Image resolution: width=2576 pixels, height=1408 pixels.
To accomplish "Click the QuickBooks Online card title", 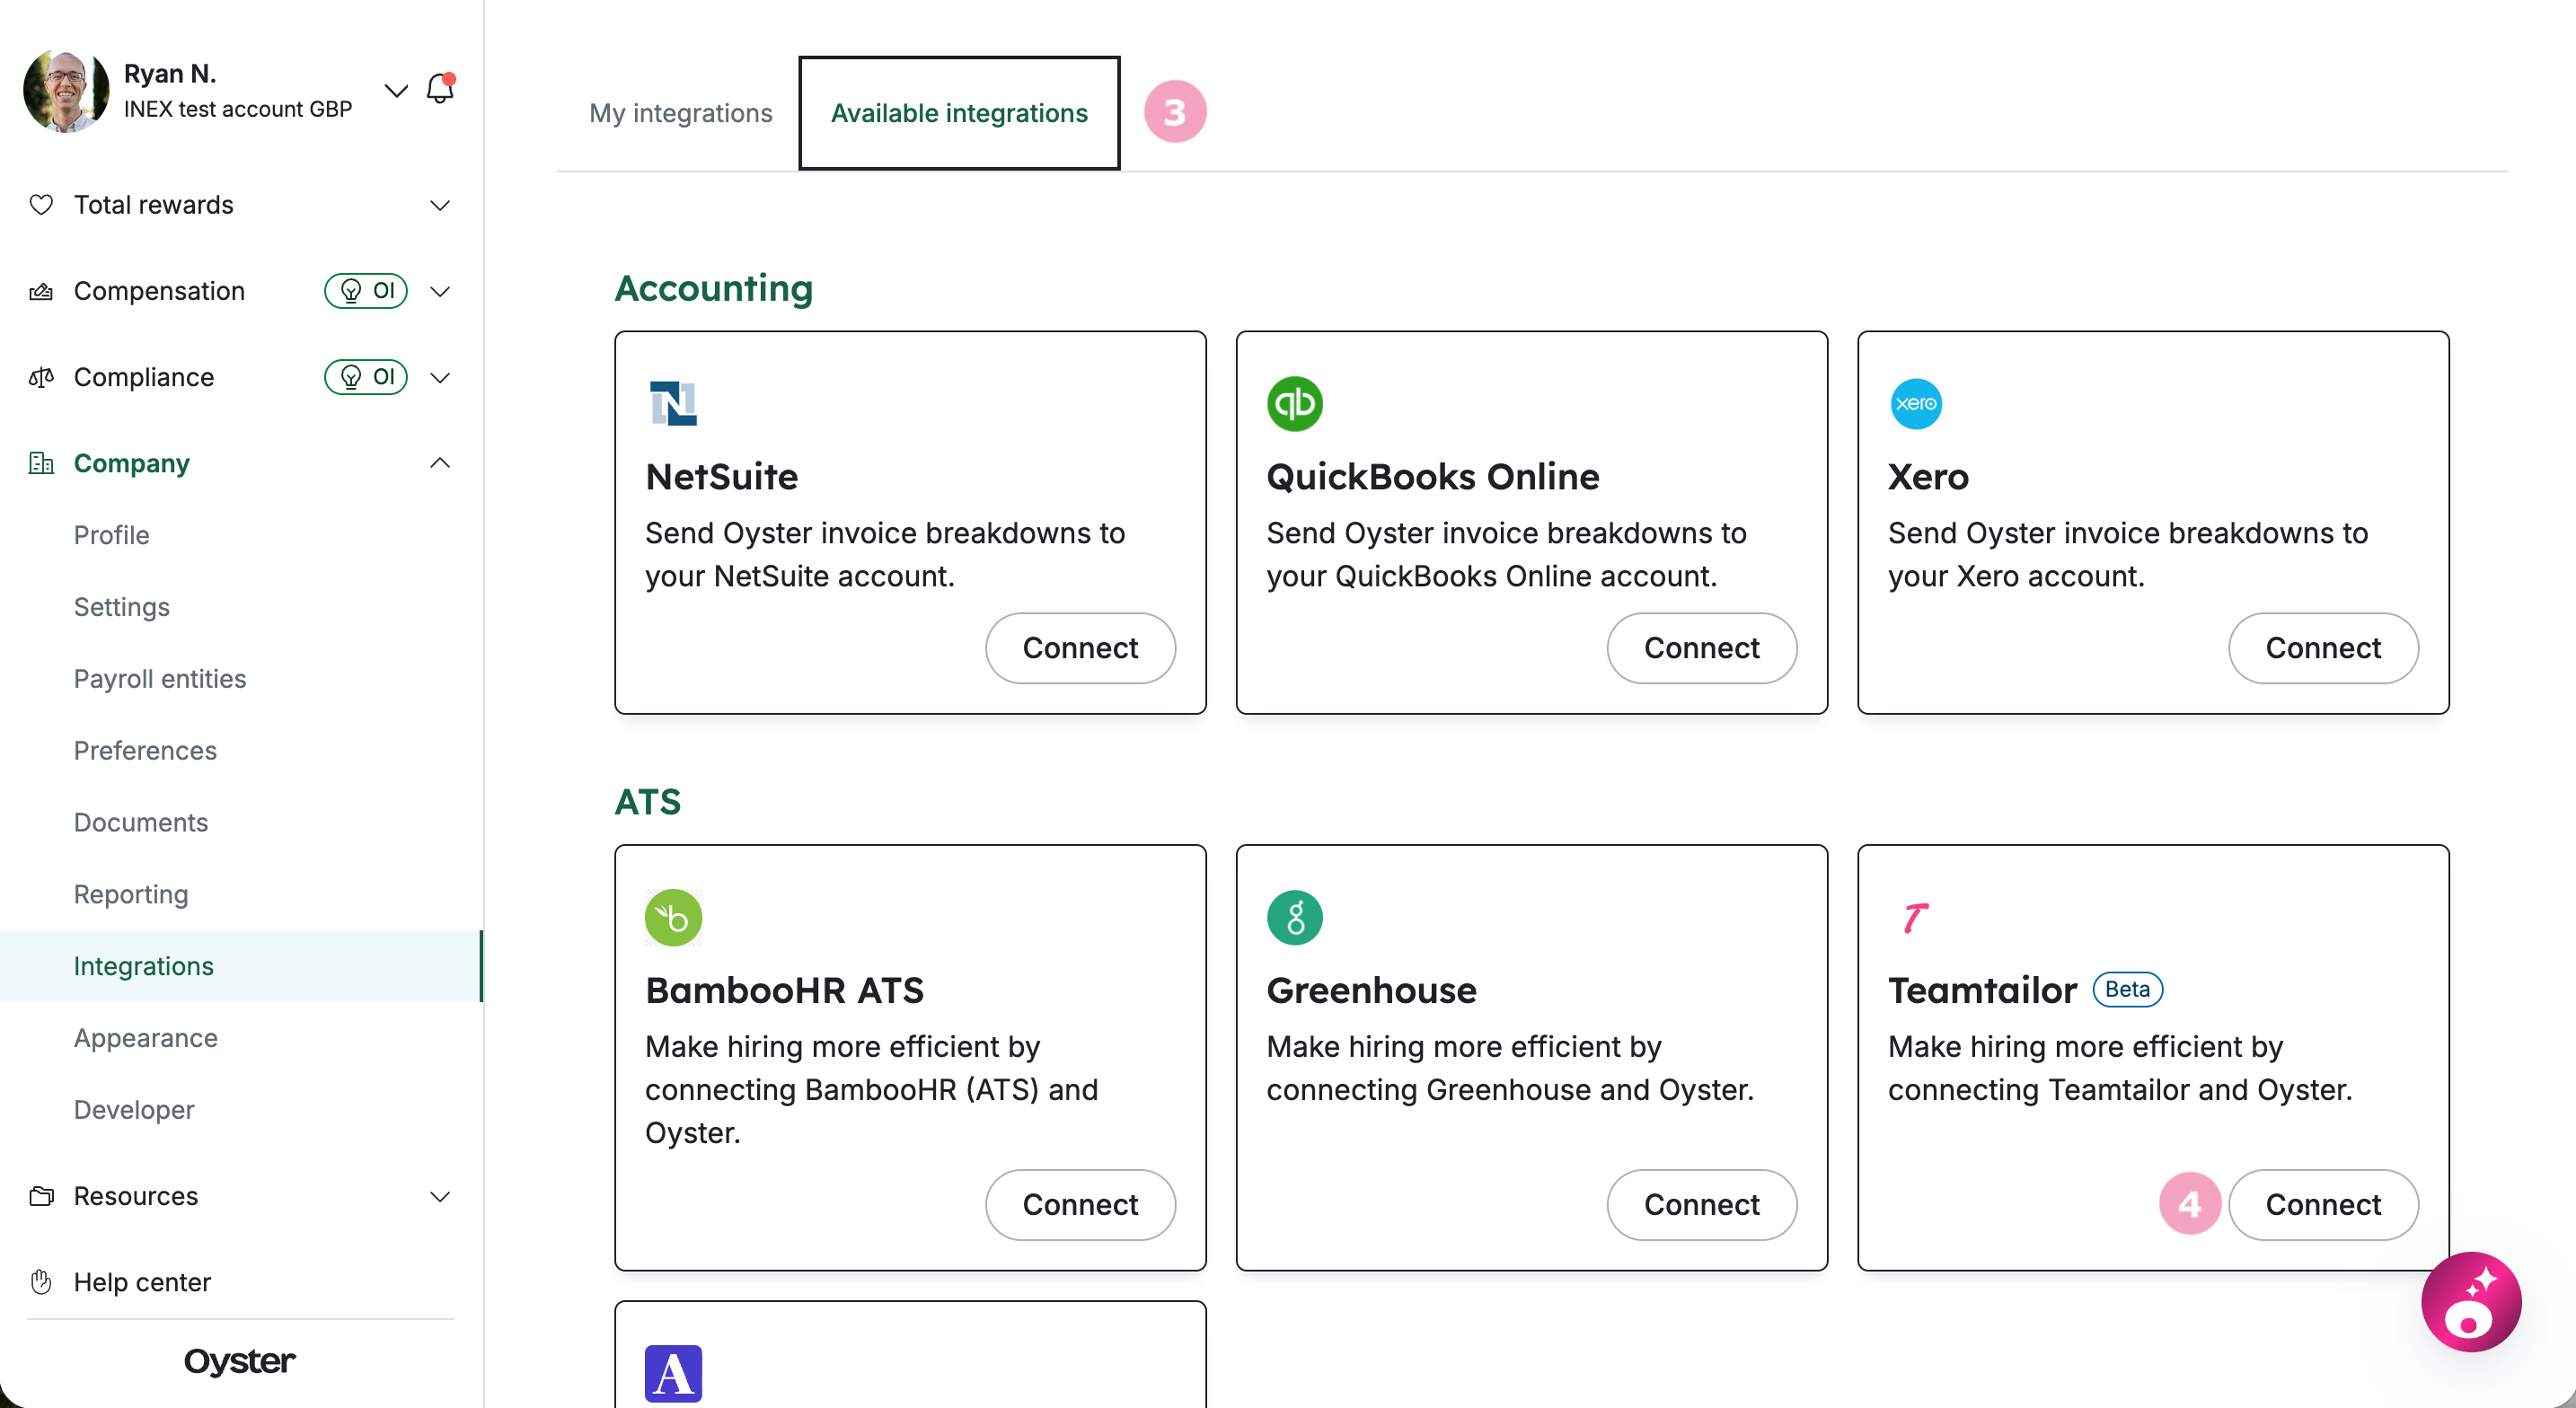I will click(x=1433, y=477).
